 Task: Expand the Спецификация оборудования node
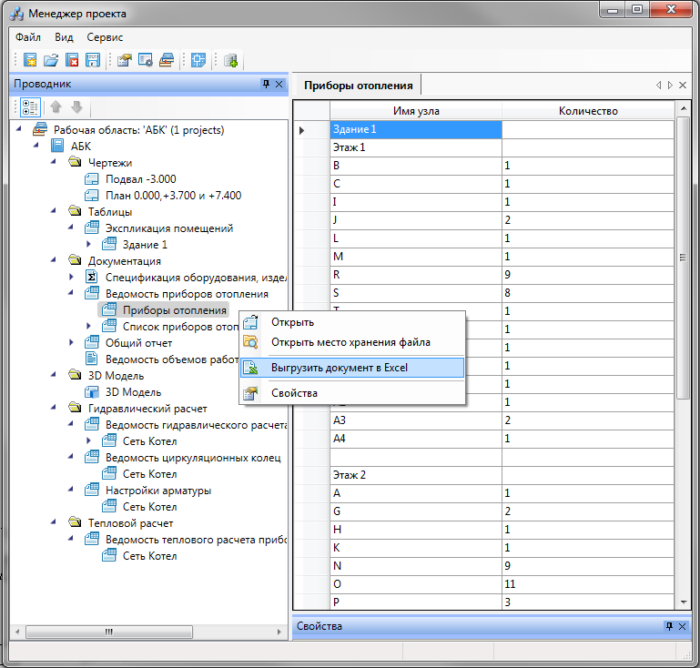(71, 277)
